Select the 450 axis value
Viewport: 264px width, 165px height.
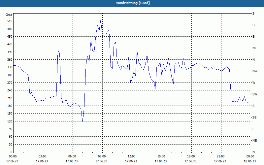point(10,37)
